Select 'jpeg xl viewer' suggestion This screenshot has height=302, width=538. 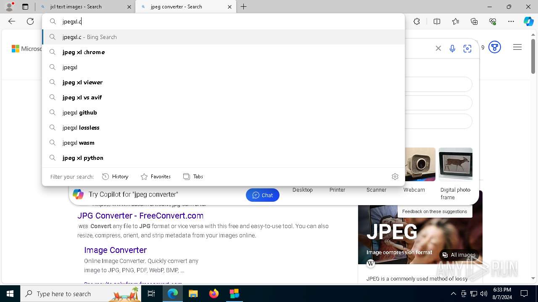coord(223,82)
